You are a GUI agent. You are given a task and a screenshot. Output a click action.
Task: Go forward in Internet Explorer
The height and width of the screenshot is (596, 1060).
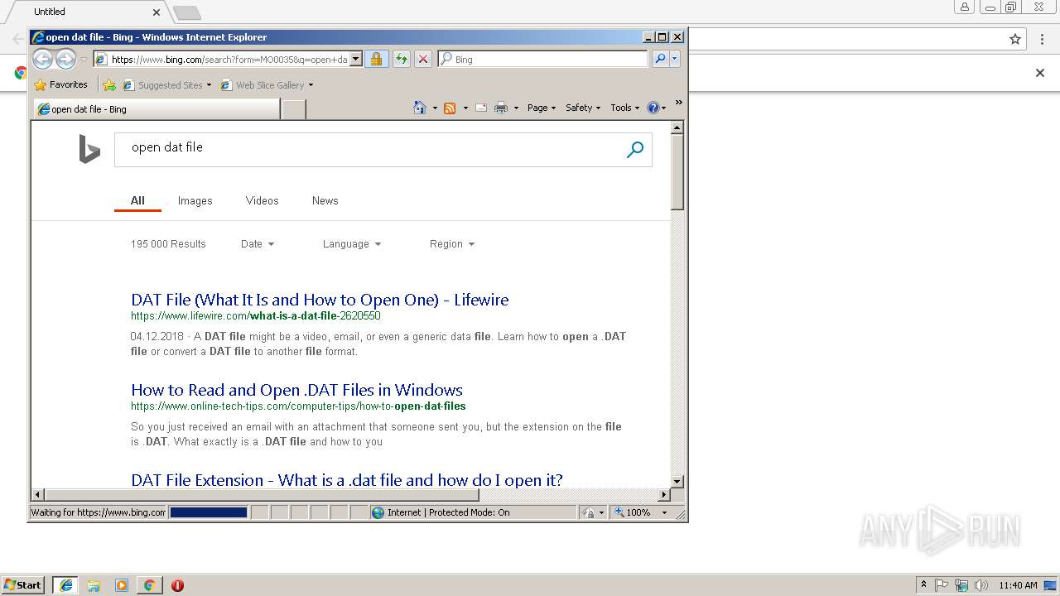tap(65, 59)
